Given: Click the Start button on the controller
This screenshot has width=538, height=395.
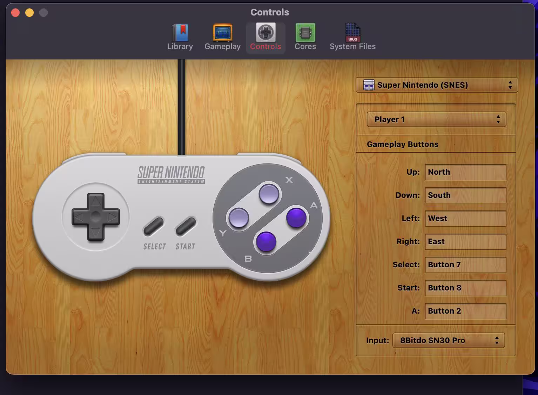Looking at the screenshot, I should [186, 226].
